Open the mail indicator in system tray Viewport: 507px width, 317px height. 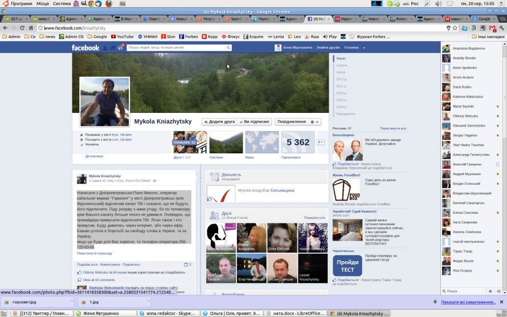click(x=450, y=3)
